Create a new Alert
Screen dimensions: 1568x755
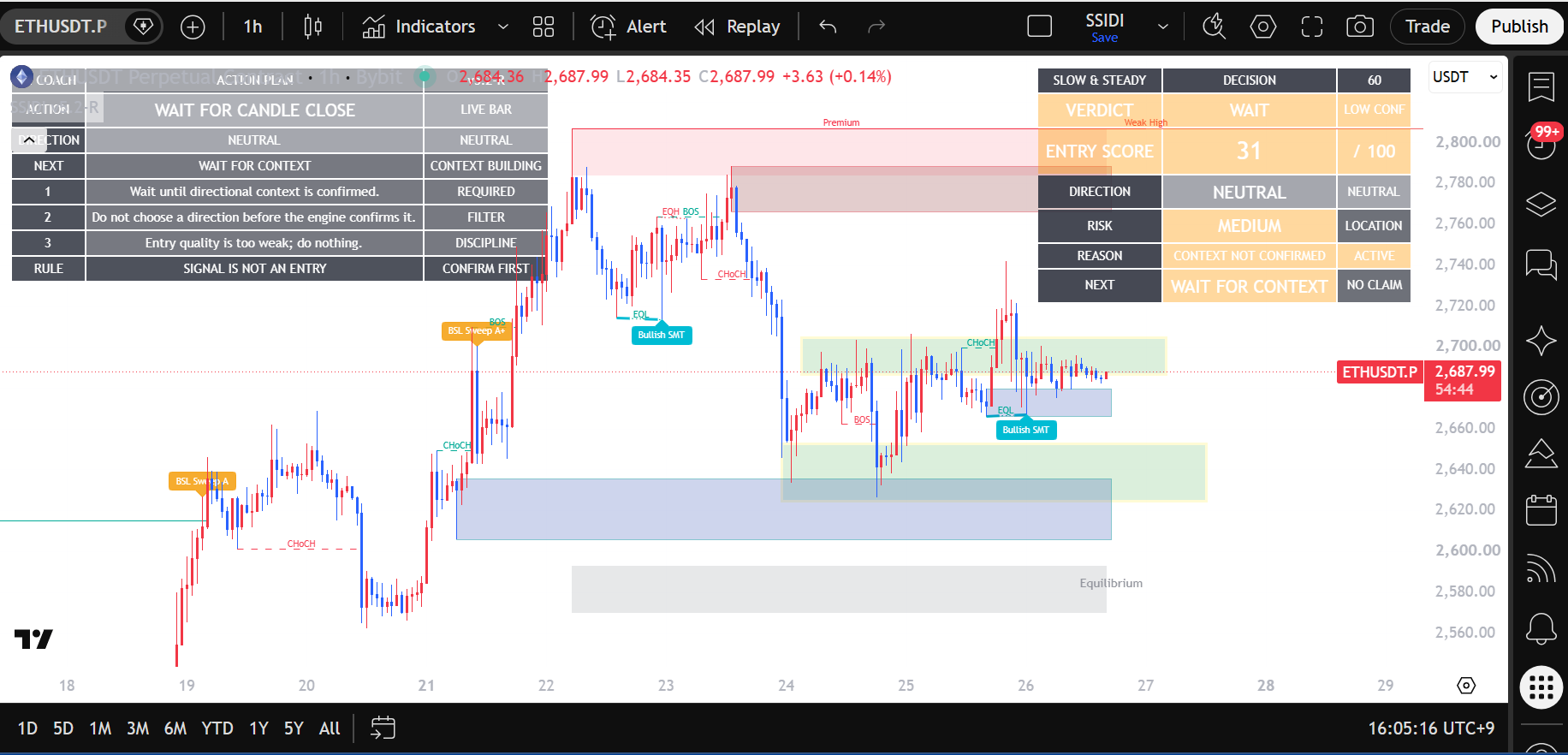(x=629, y=27)
